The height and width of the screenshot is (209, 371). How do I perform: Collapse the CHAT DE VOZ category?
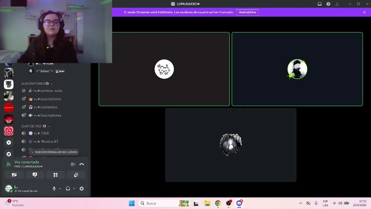[36, 126]
